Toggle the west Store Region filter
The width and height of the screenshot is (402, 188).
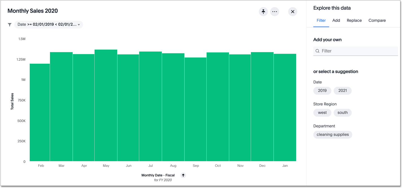(x=322, y=112)
